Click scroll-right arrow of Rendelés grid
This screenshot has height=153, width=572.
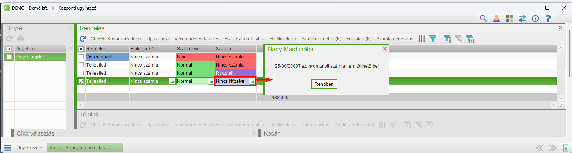553,105
